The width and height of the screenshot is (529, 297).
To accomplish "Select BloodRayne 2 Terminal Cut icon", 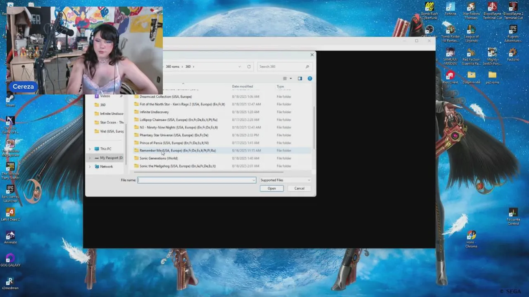I will (513, 10).
